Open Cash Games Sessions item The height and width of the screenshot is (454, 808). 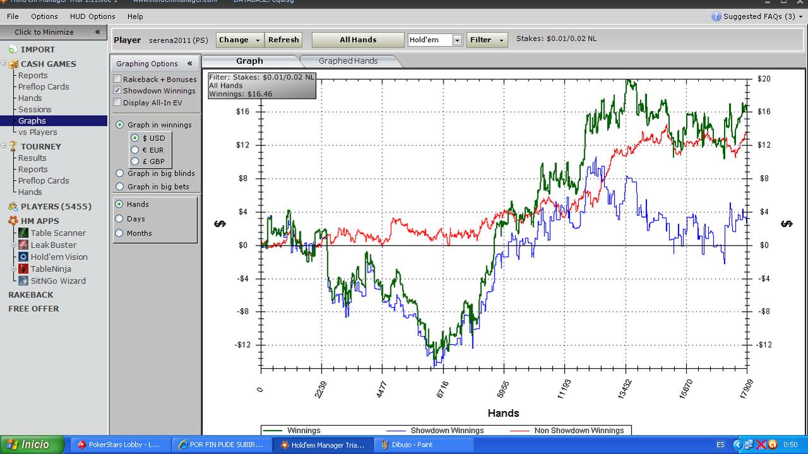(x=35, y=109)
